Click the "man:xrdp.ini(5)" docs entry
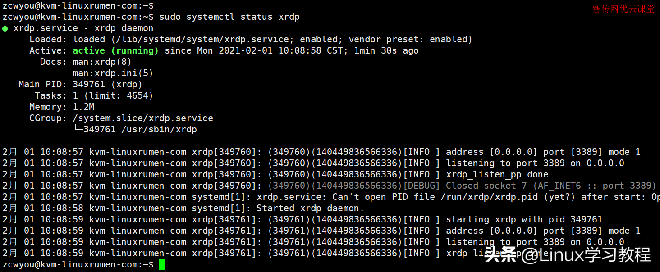 point(113,73)
